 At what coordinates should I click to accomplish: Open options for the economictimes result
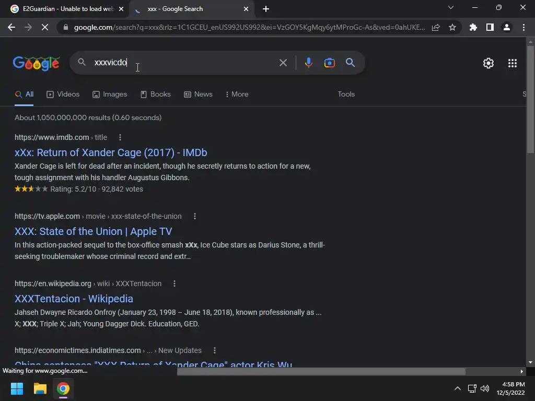[x=214, y=350]
